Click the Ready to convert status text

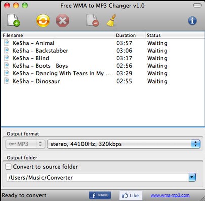click(x=24, y=195)
